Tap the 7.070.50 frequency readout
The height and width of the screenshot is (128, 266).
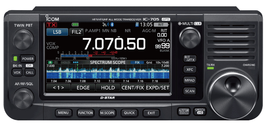click(114, 44)
